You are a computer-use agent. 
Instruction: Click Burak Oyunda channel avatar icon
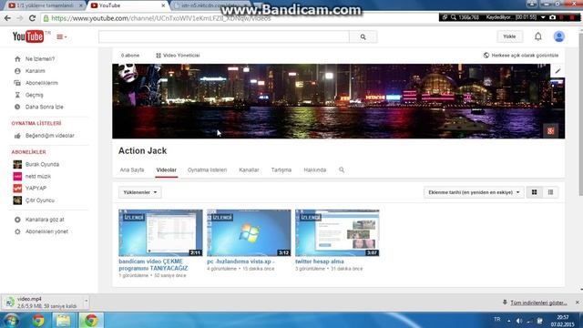pos(17,164)
